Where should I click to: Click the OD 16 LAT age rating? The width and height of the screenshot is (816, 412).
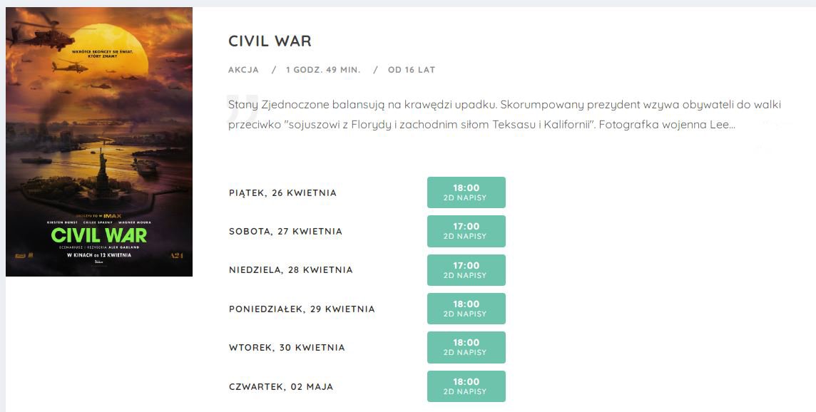pos(411,70)
